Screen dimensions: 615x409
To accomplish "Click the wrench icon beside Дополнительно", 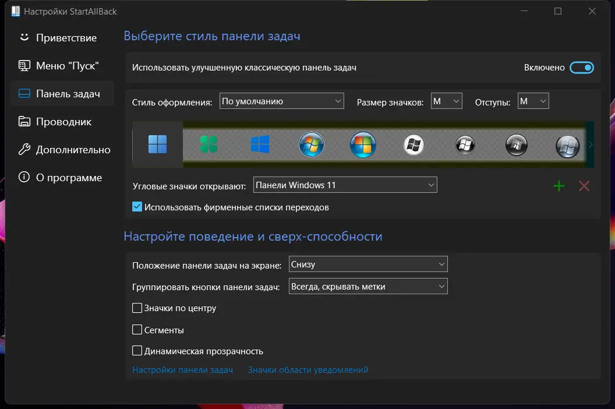I will 24,149.
